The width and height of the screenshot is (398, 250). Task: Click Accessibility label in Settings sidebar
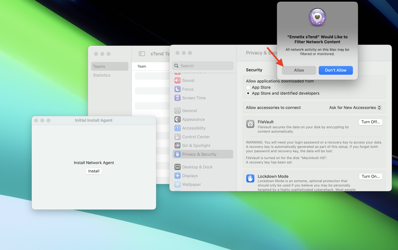tap(194, 128)
